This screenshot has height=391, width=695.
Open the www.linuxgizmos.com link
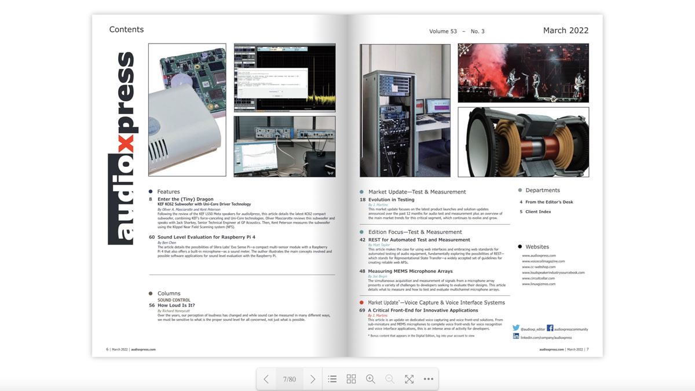(539, 284)
